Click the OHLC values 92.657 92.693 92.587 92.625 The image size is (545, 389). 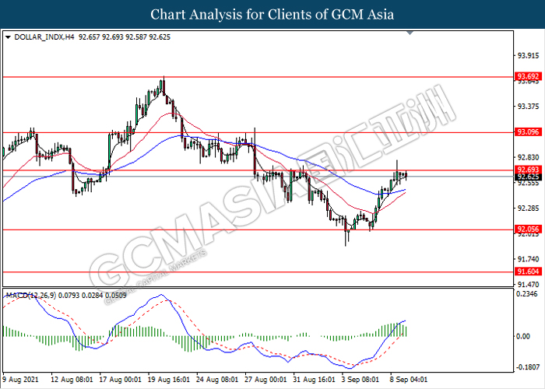click(125, 37)
